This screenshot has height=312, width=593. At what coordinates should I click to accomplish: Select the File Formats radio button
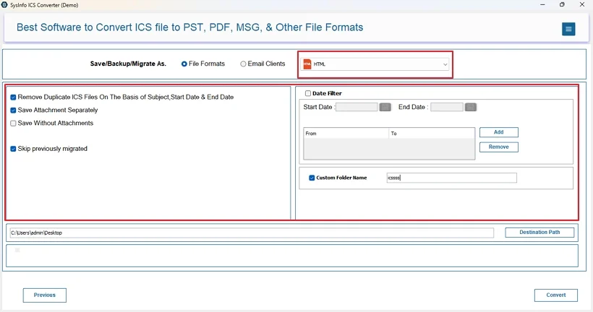184,64
